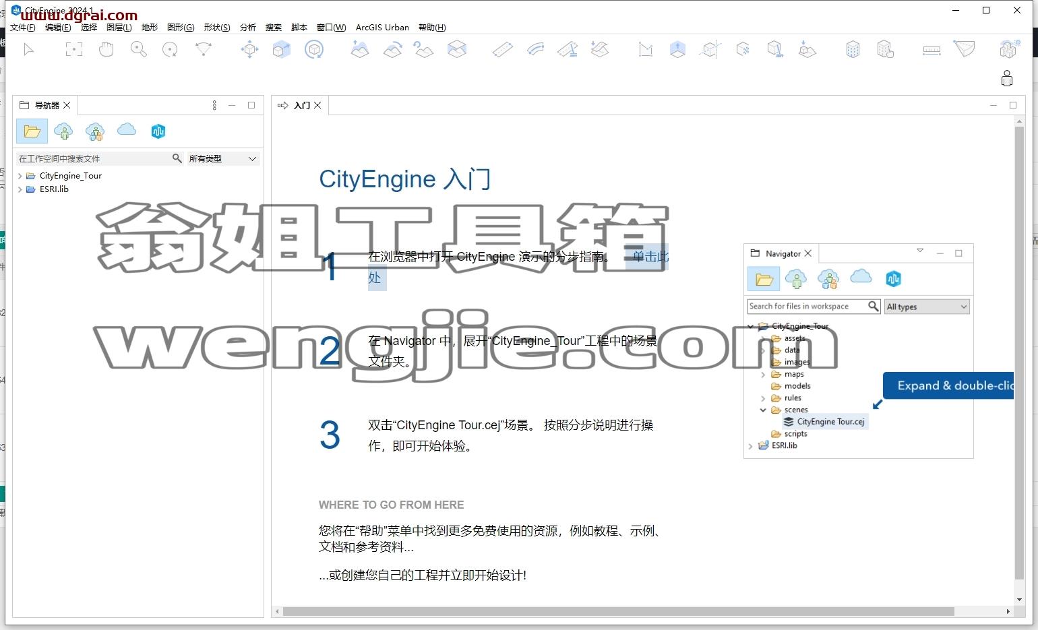Click align shapes to terrain icon
Viewport: 1038px width, 630px height.
(x=807, y=49)
